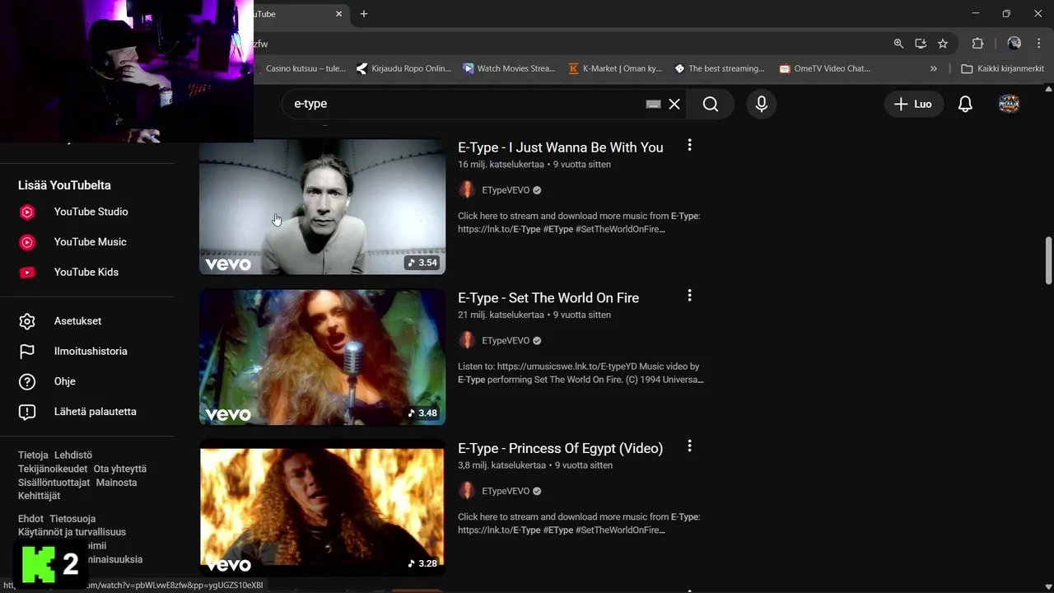Open video title I Just Wanna Be With You
The image size is (1054, 593).
click(x=560, y=147)
